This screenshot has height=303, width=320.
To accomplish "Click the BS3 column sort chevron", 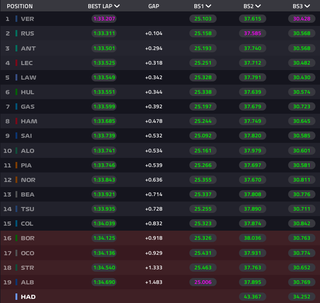I will click(307, 6).
